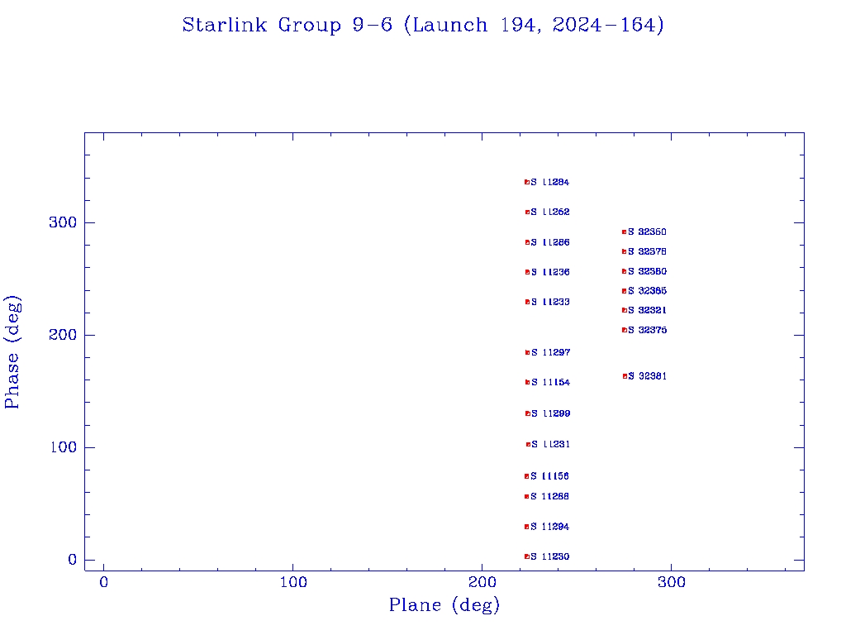Viewport: 846px width, 635px height.
Task: Click the red marker beside S 11154
Action: coord(528,382)
